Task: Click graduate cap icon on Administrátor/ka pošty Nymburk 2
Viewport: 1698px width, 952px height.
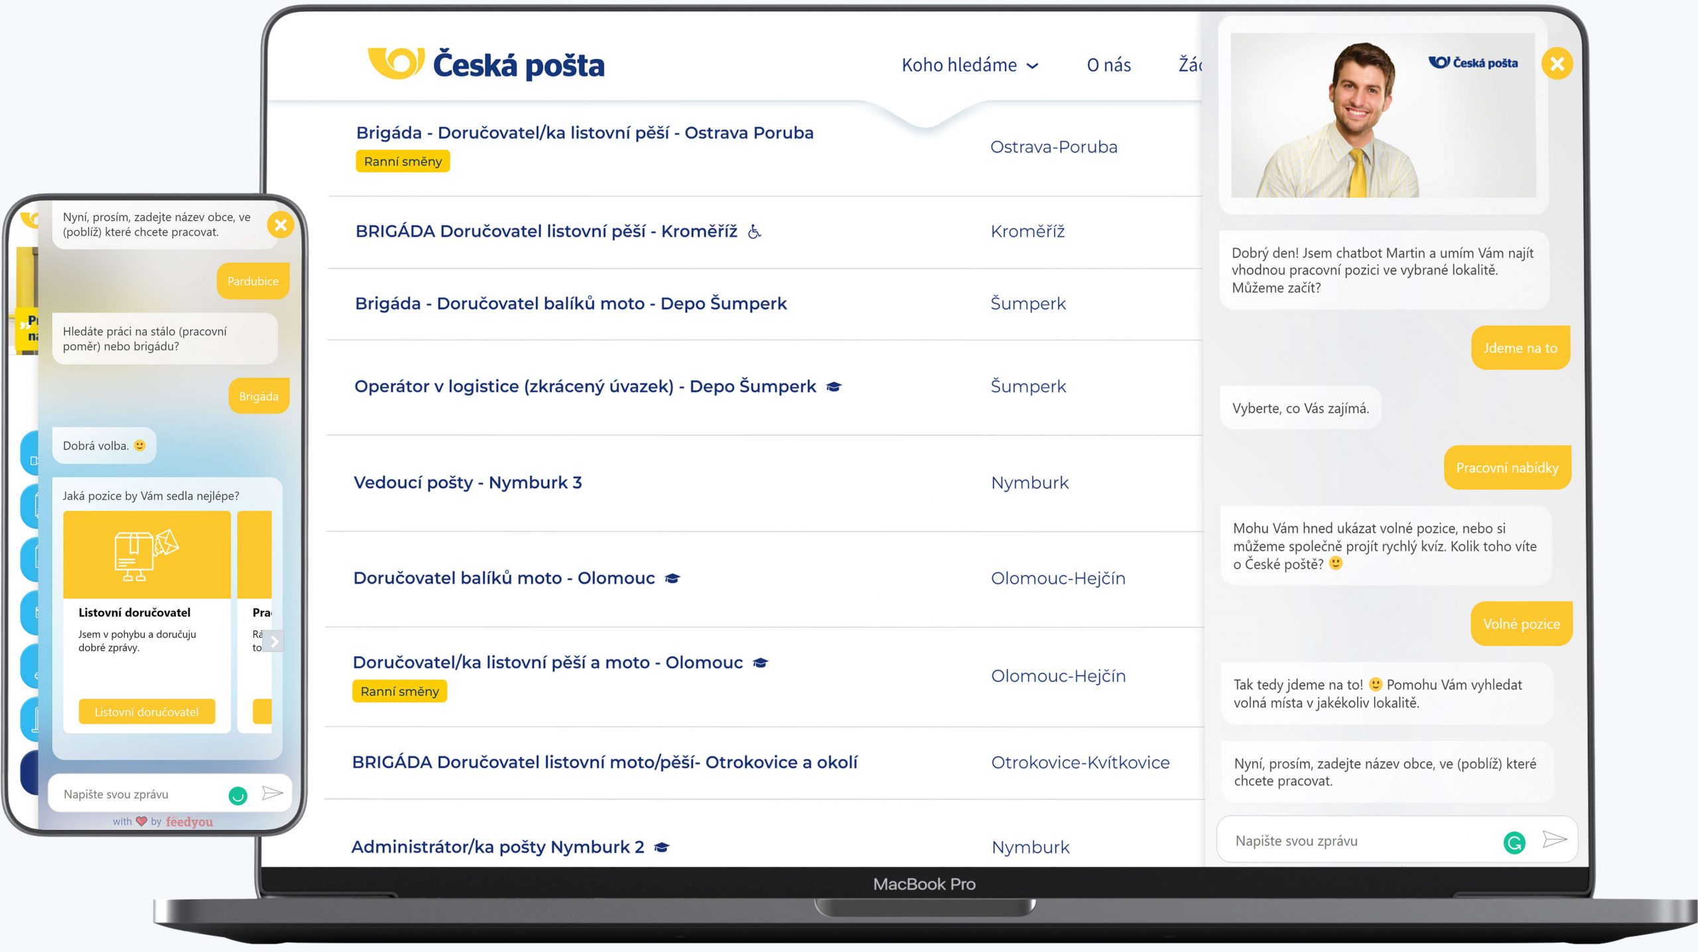Action: pyautogui.click(x=661, y=847)
